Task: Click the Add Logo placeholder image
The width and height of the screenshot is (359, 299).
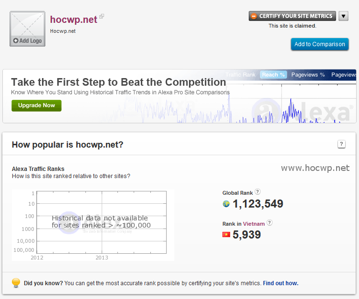Action: tap(27, 29)
